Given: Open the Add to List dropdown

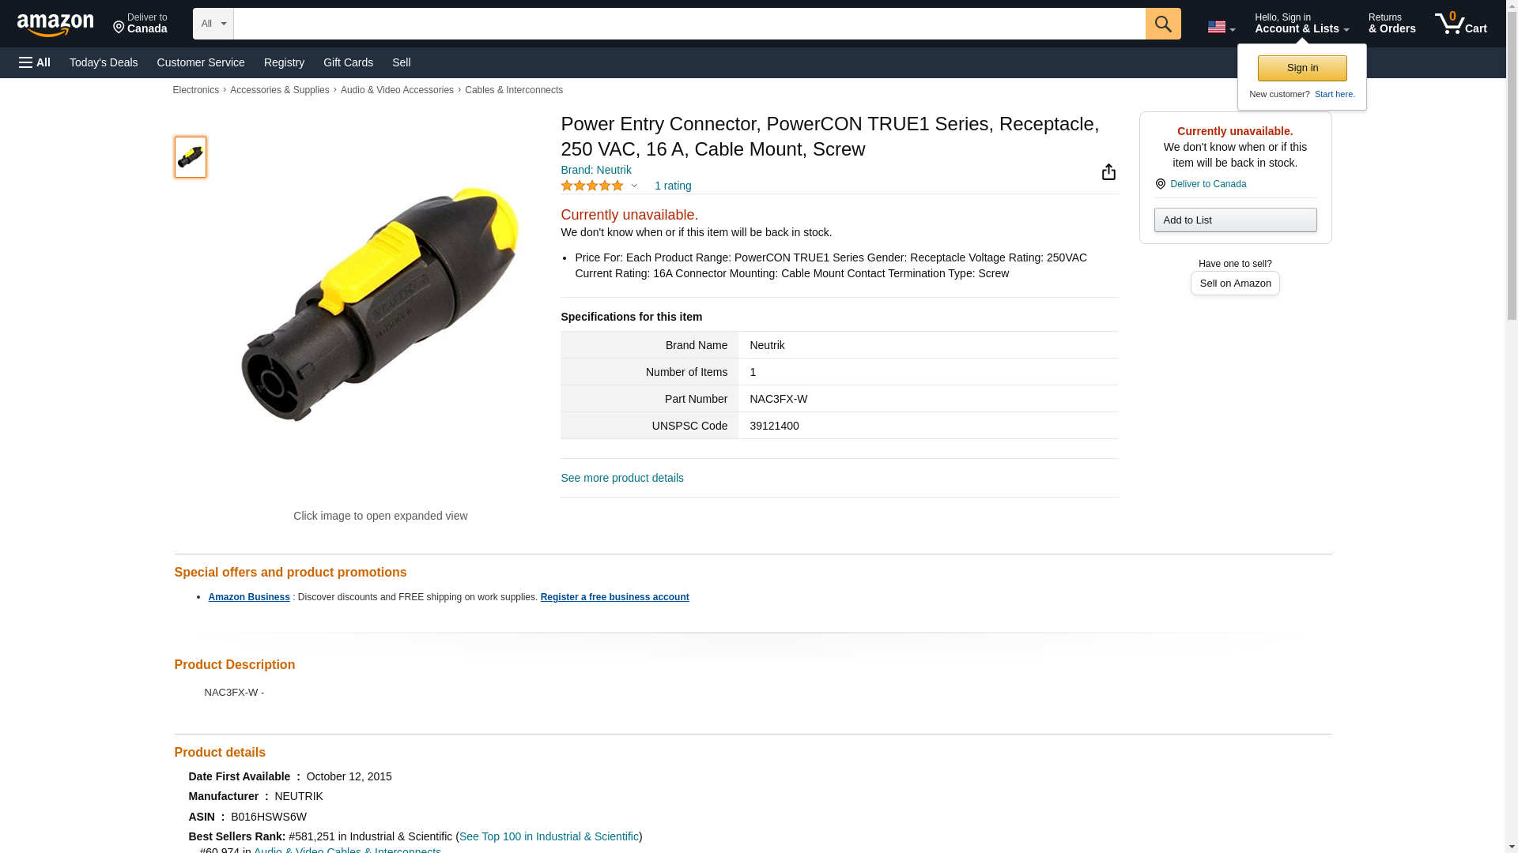Looking at the screenshot, I should [1235, 220].
